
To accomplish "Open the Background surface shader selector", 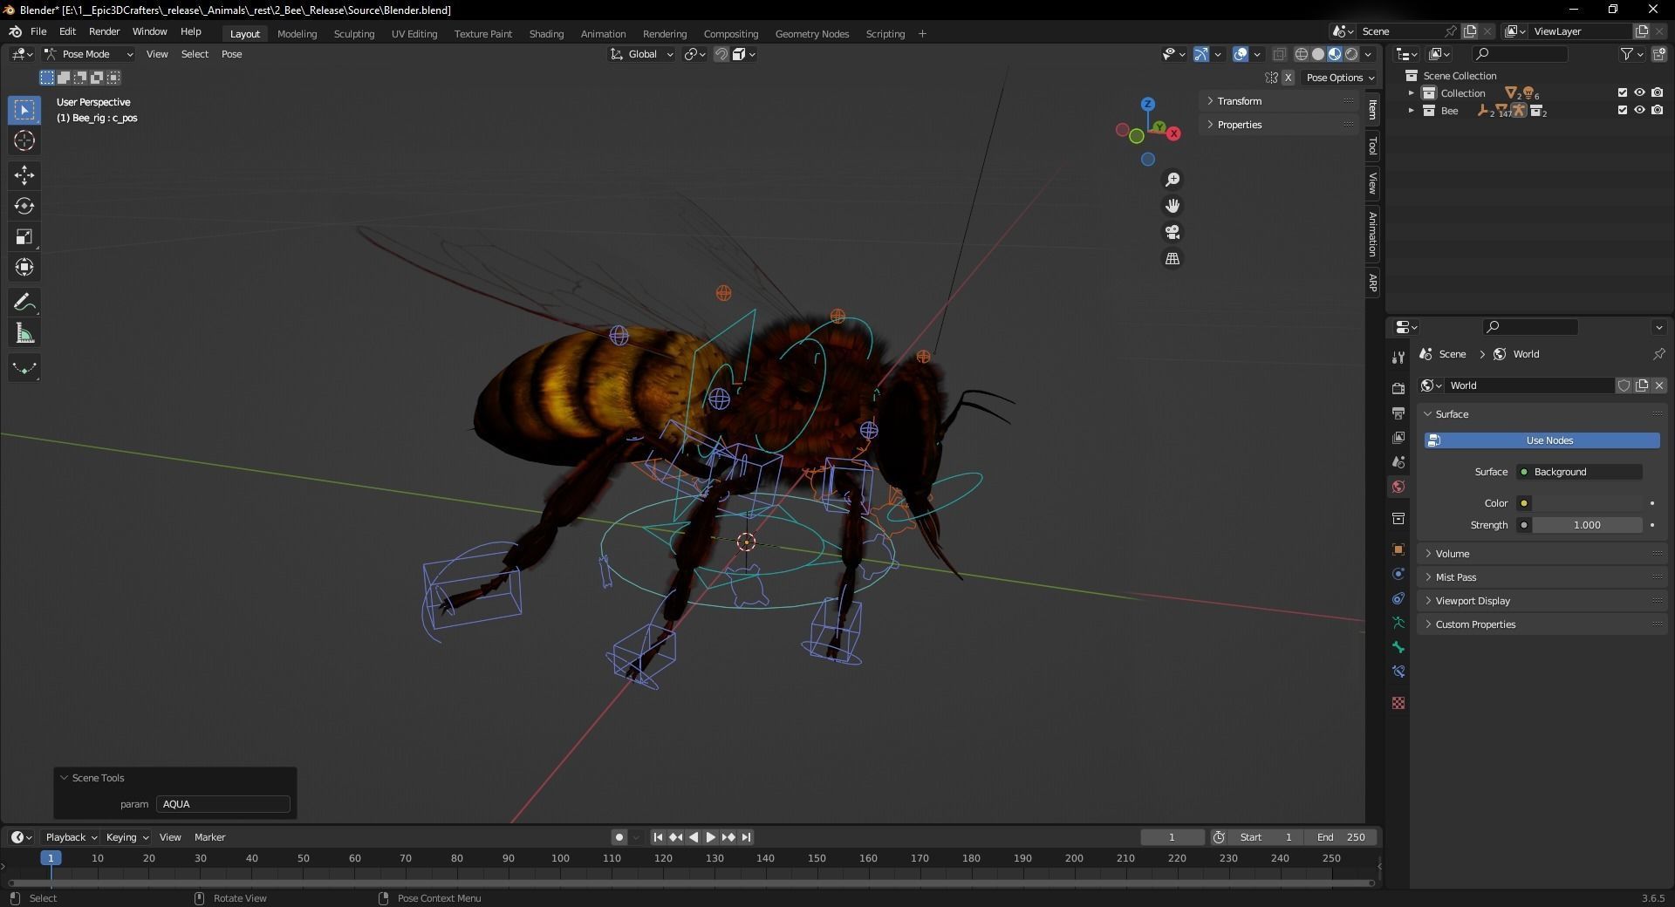I will click(1579, 472).
